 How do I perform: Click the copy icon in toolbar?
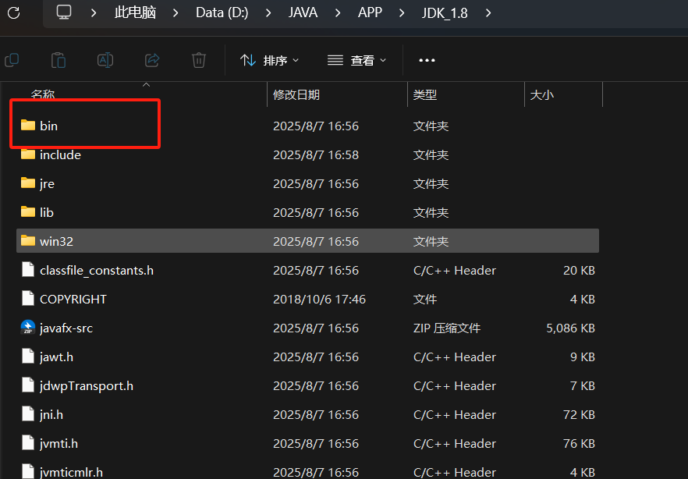point(12,60)
